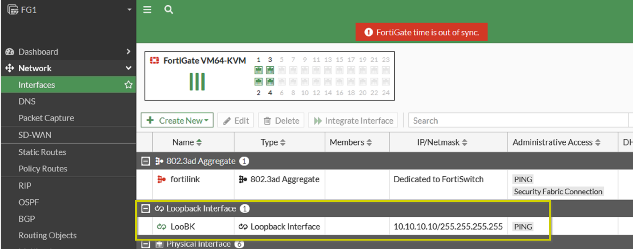Sort by Members column arrows
Viewport: 633px width, 249px height.
[x=369, y=143]
